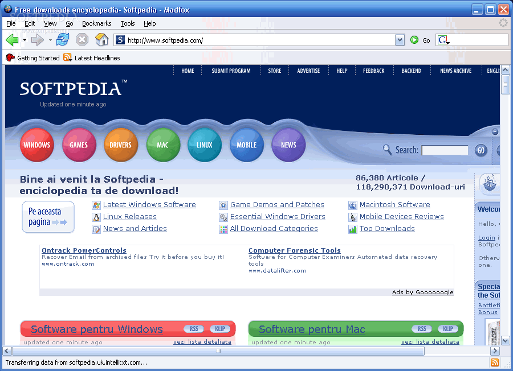Click the Top Downloads chart icon
Viewport: 513px width, 371px height.
353,229
